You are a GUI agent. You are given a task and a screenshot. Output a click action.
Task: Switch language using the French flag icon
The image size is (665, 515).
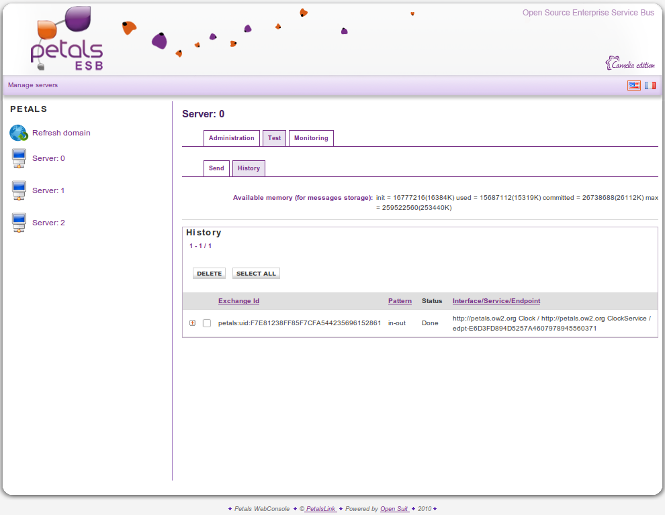pyautogui.click(x=650, y=85)
